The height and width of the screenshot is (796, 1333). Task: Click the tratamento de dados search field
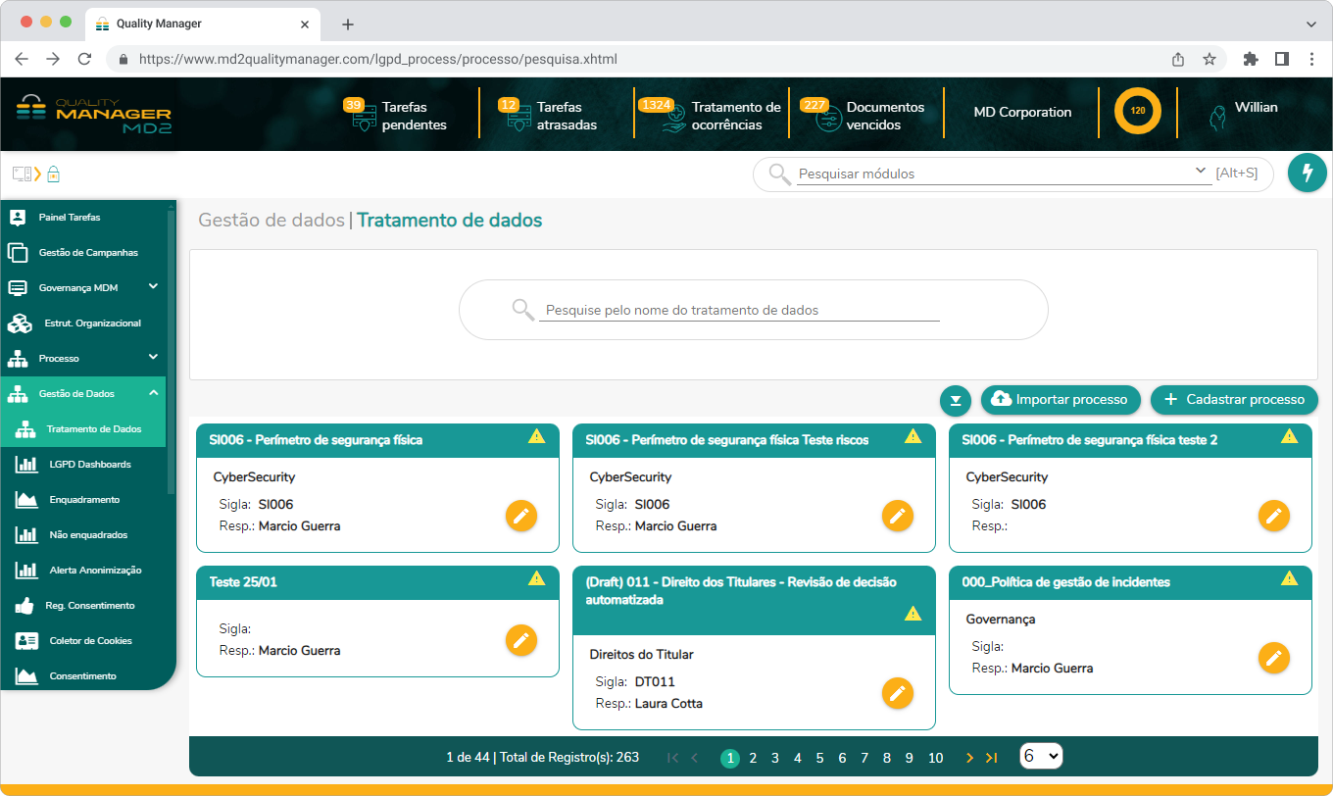click(x=739, y=310)
